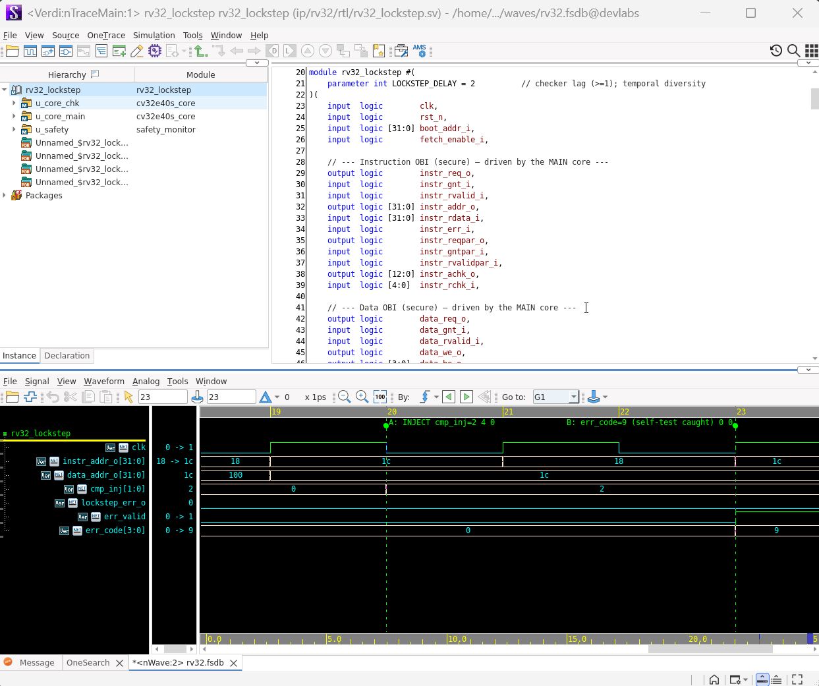Image resolution: width=819 pixels, height=686 pixels.
Task: Expand the u_safety tree node
Action: click(x=14, y=129)
